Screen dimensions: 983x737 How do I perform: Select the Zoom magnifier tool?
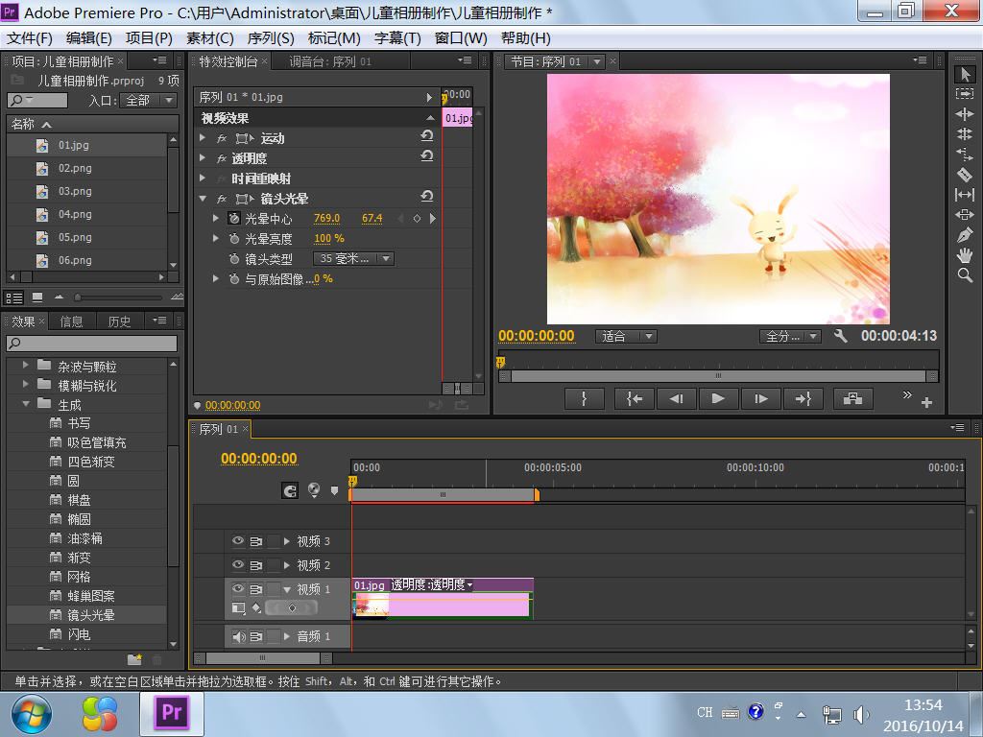coord(965,274)
